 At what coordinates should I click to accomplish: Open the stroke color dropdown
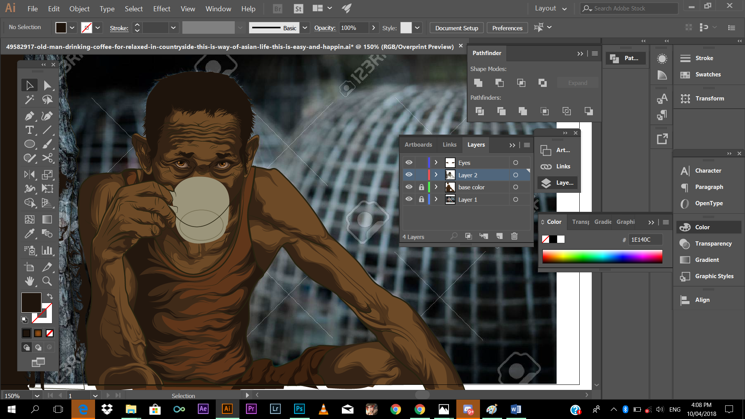click(98, 28)
